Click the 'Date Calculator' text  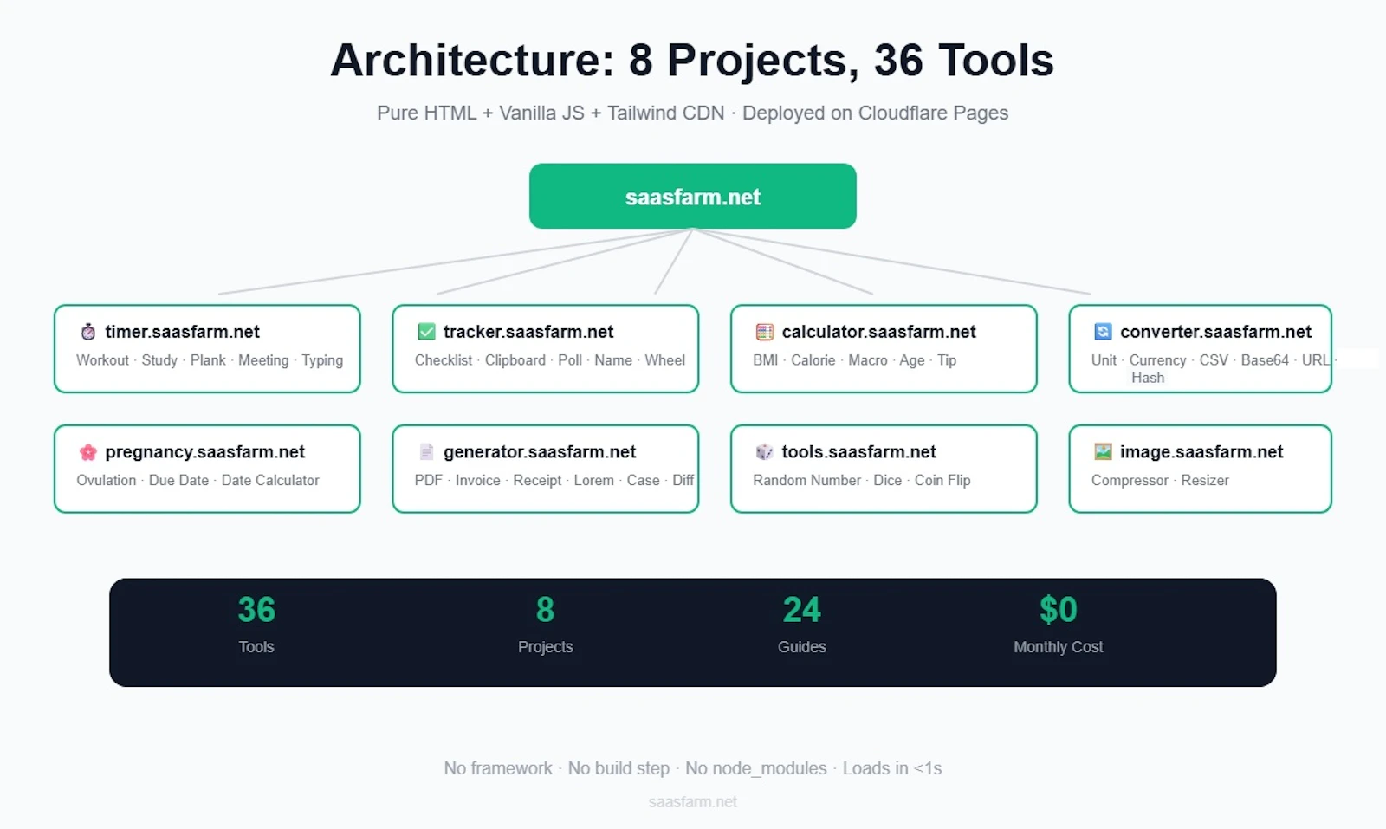(x=270, y=481)
